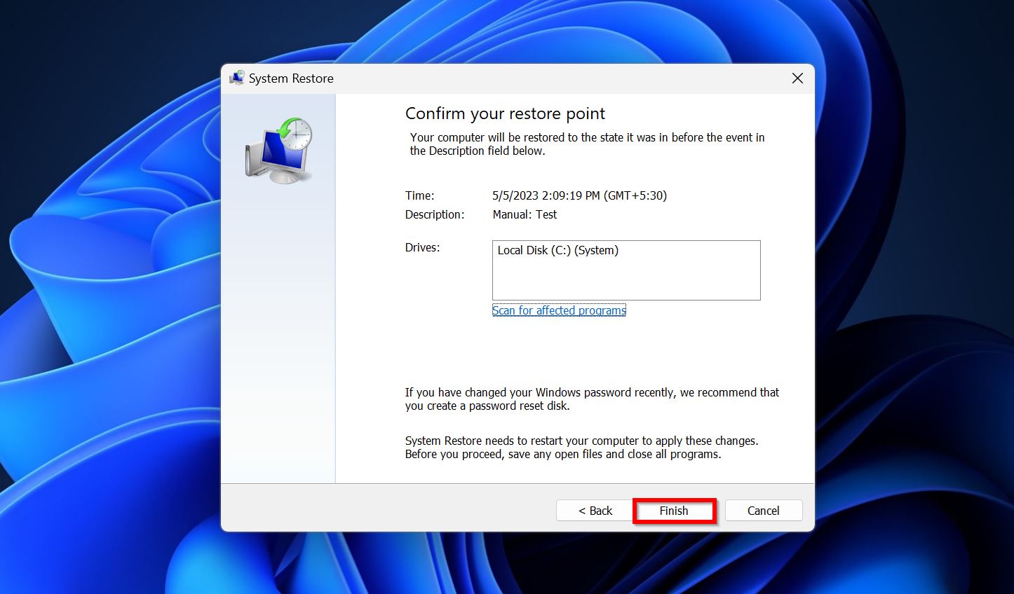
Task: Click the System Restore title bar icon
Action: point(236,78)
